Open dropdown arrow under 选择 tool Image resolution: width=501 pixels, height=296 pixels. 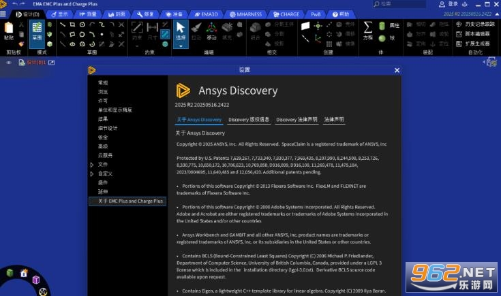point(181,46)
